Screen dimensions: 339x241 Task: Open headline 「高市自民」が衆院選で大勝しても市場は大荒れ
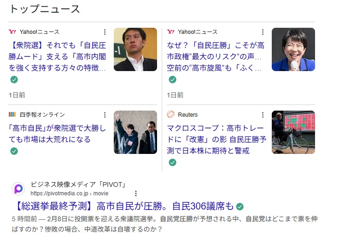pos(57,134)
